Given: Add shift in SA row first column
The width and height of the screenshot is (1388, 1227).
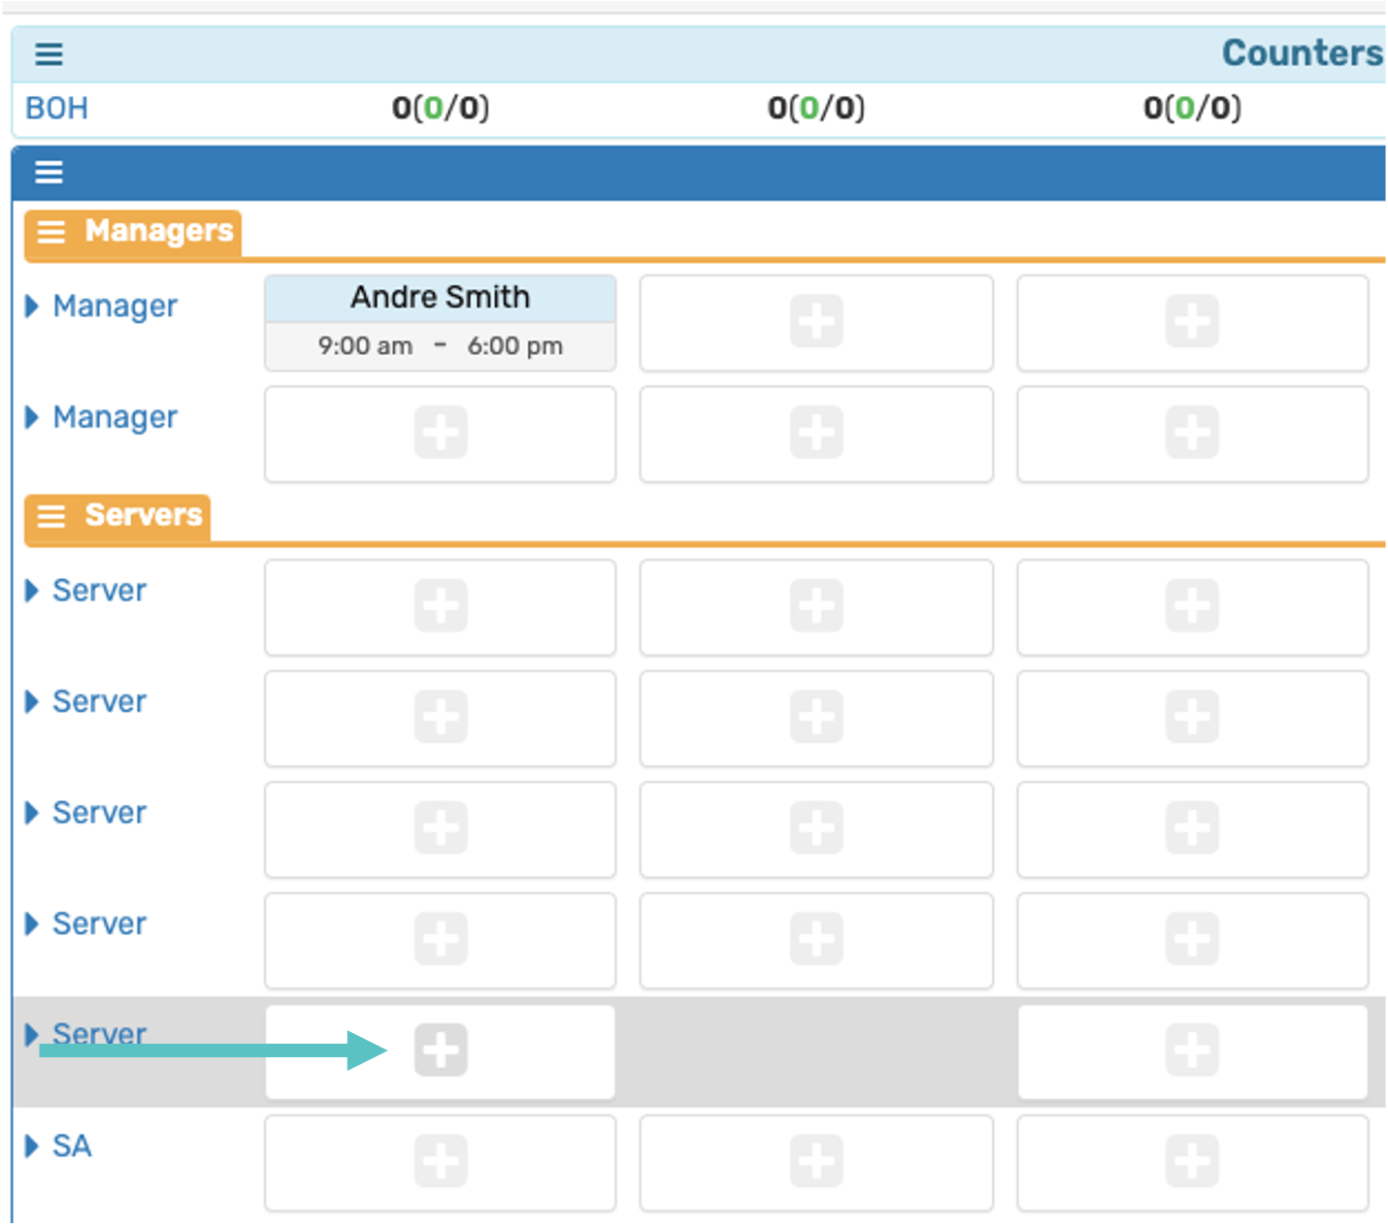Looking at the screenshot, I should click(441, 1162).
